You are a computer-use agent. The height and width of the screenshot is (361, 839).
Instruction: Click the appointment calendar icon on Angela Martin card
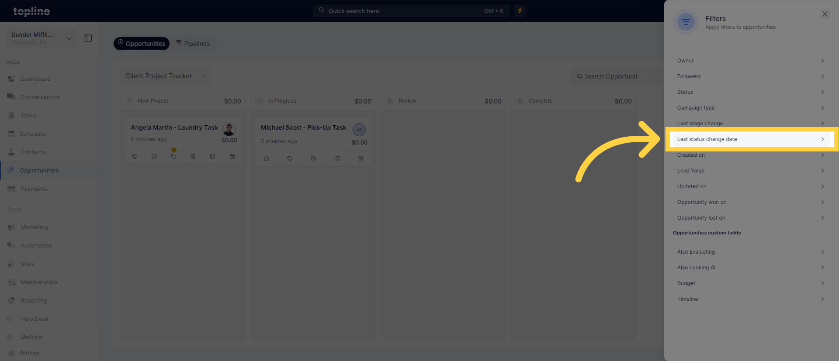(232, 157)
